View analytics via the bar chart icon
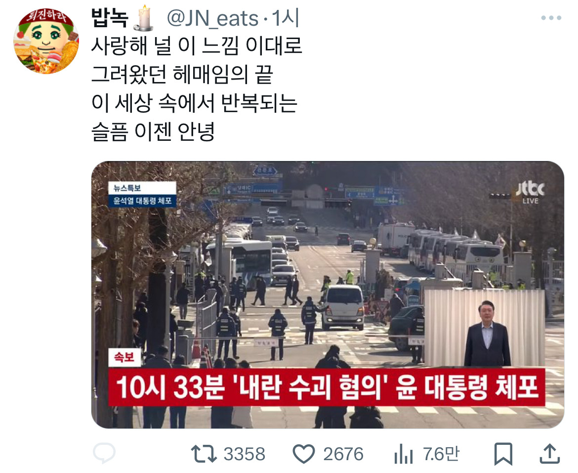The image size is (578, 473). pyautogui.click(x=403, y=454)
